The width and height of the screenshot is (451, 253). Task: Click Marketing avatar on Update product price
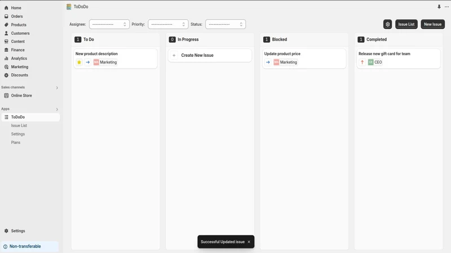[x=276, y=62]
